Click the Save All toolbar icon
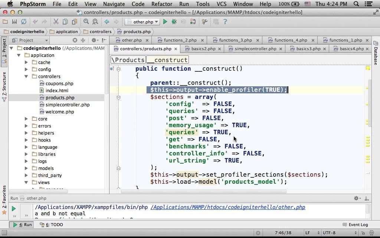This screenshot has height=238, width=380. (x=14, y=22)
